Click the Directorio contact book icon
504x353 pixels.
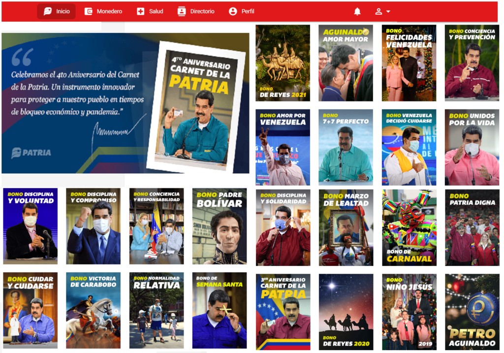(182, 11)
